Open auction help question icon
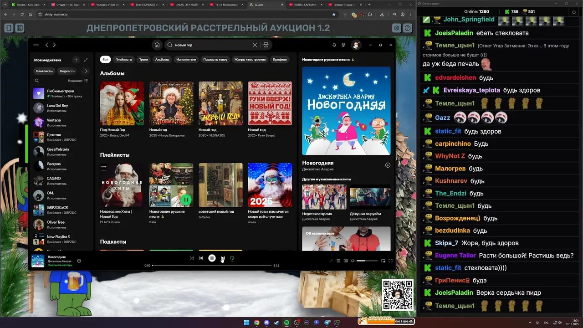 point(408,28)
